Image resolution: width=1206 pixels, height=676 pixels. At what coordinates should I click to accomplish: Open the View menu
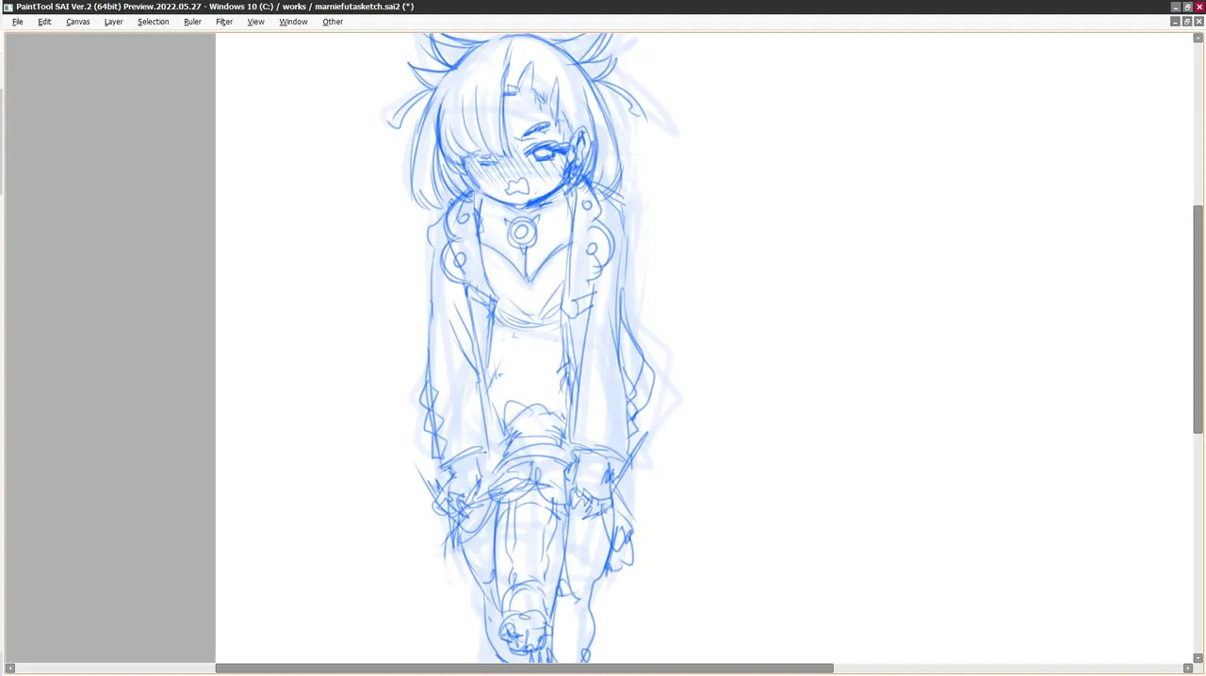click(x=255, y=22)
